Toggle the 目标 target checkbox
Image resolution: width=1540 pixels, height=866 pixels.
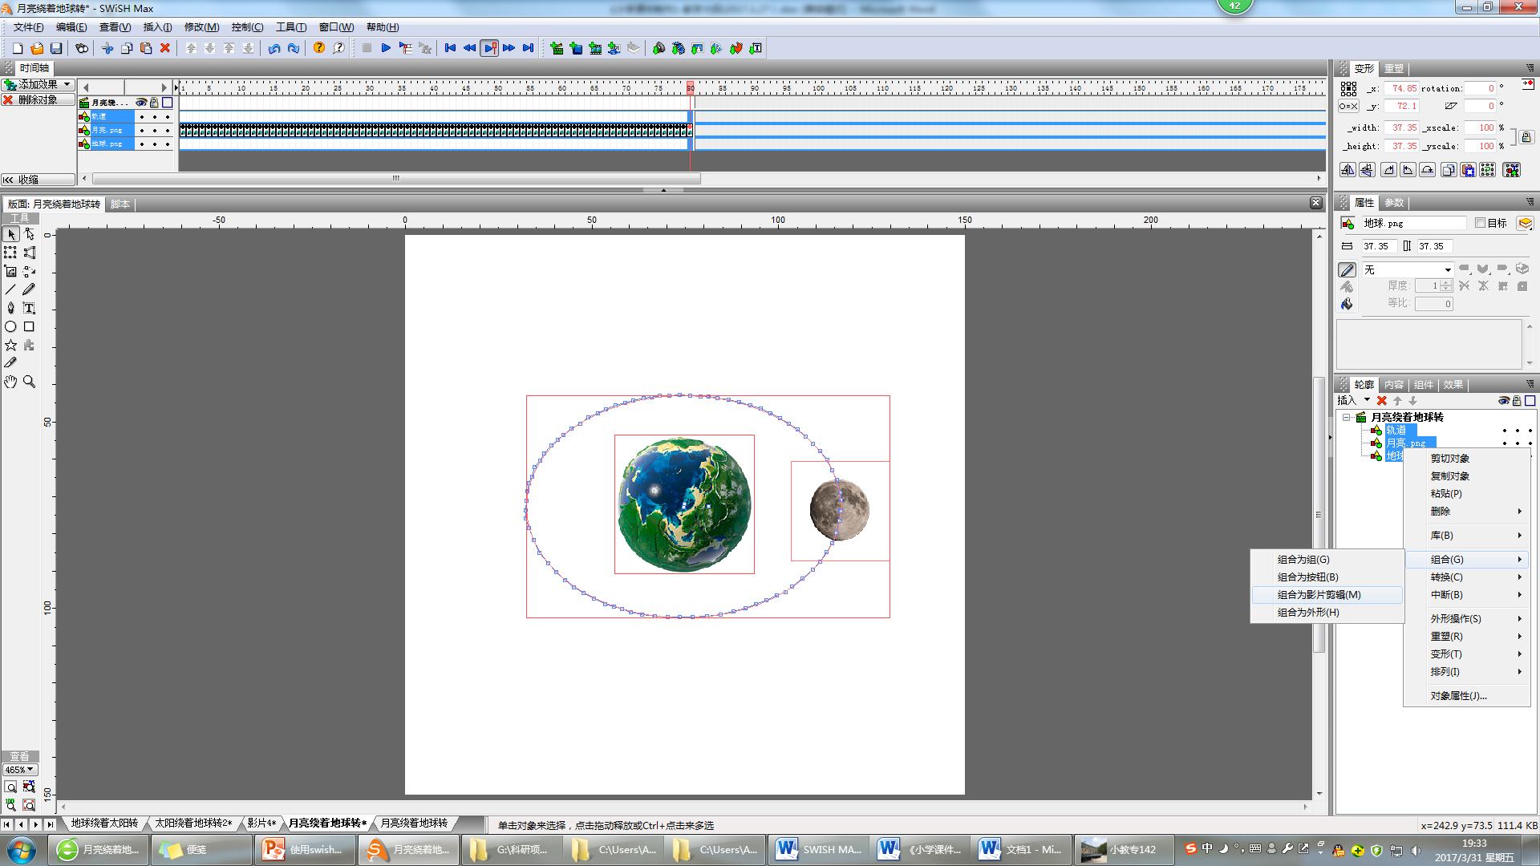point(1481,223)
